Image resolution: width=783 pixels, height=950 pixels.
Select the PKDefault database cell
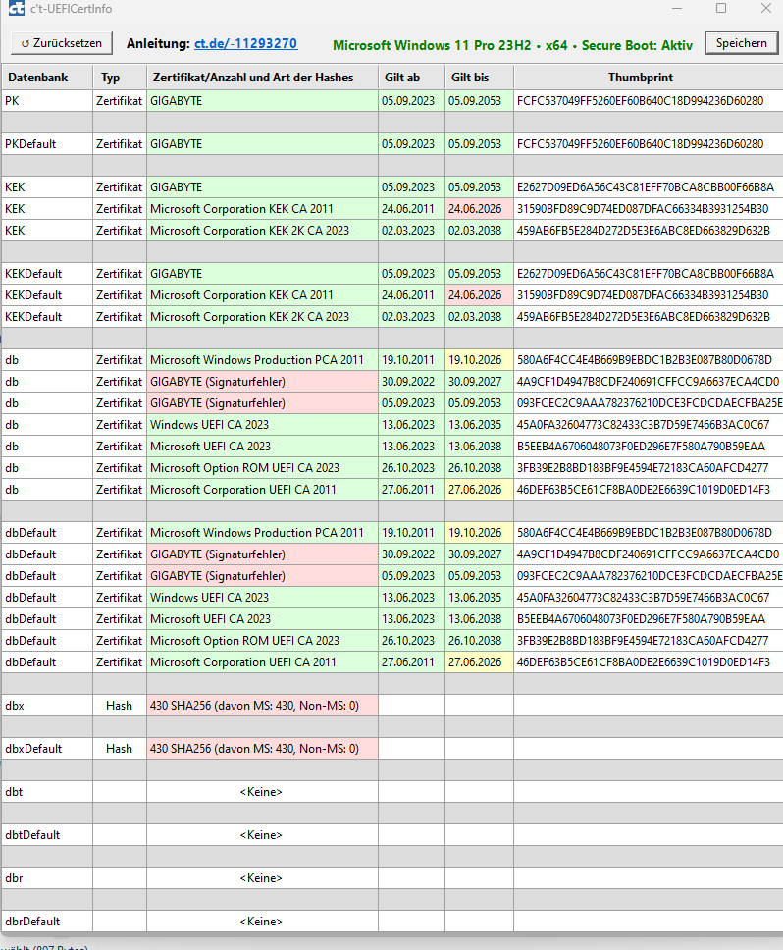[47, 144]
